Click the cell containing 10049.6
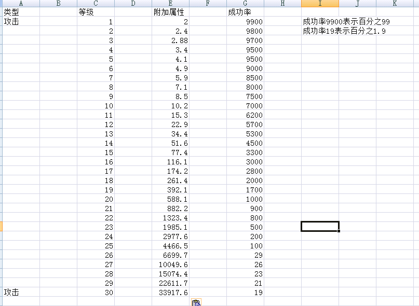 [174, 265]
